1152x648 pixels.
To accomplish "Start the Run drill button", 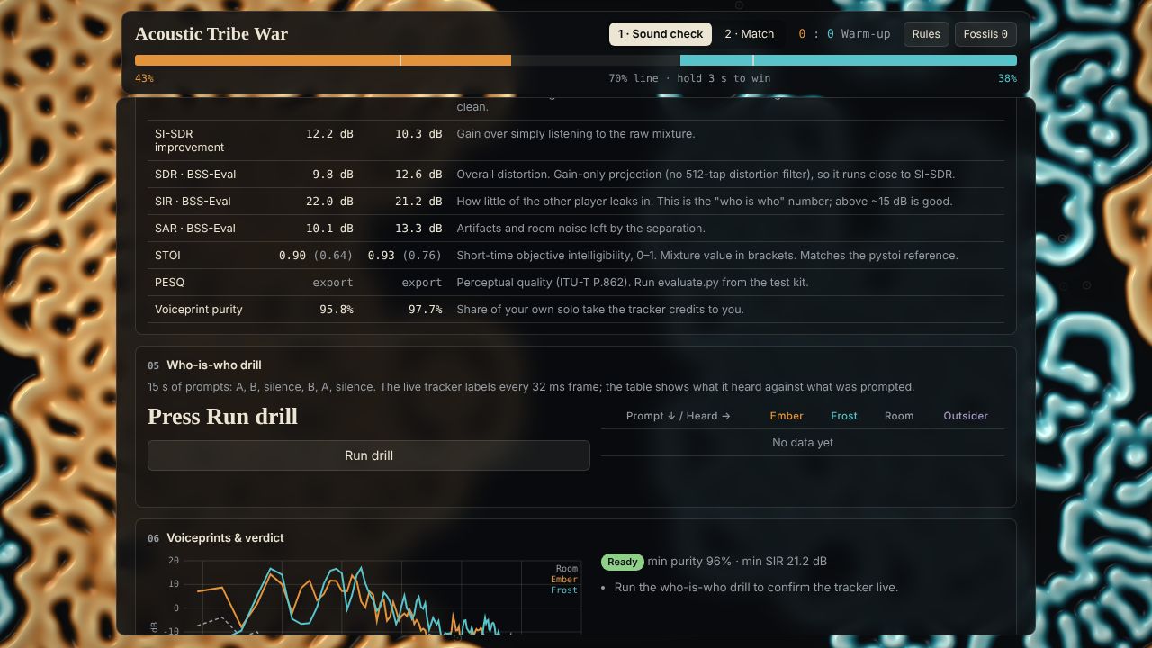I will pos(369,455).
